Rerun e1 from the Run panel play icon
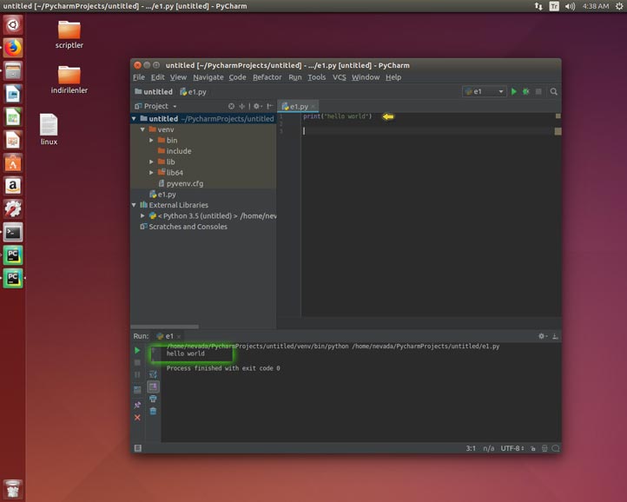627x502 pixels. [x=137, y=350]
